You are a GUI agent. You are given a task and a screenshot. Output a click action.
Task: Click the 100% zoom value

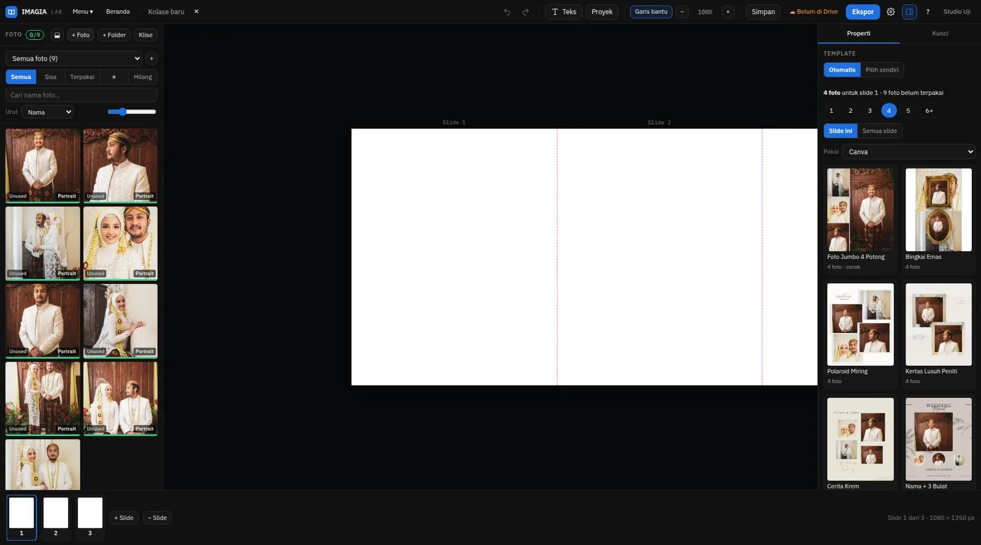coord(705,12)
